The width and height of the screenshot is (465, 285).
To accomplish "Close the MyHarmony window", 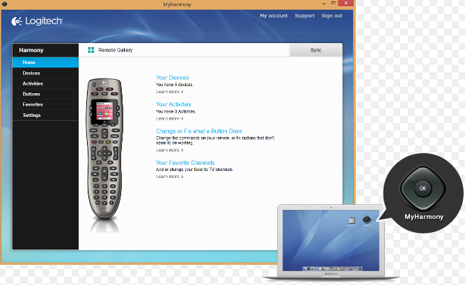I will coord(345,3).
